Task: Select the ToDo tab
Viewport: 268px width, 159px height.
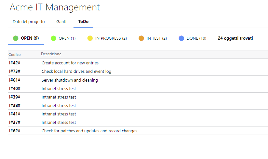Action: (83, 22)
